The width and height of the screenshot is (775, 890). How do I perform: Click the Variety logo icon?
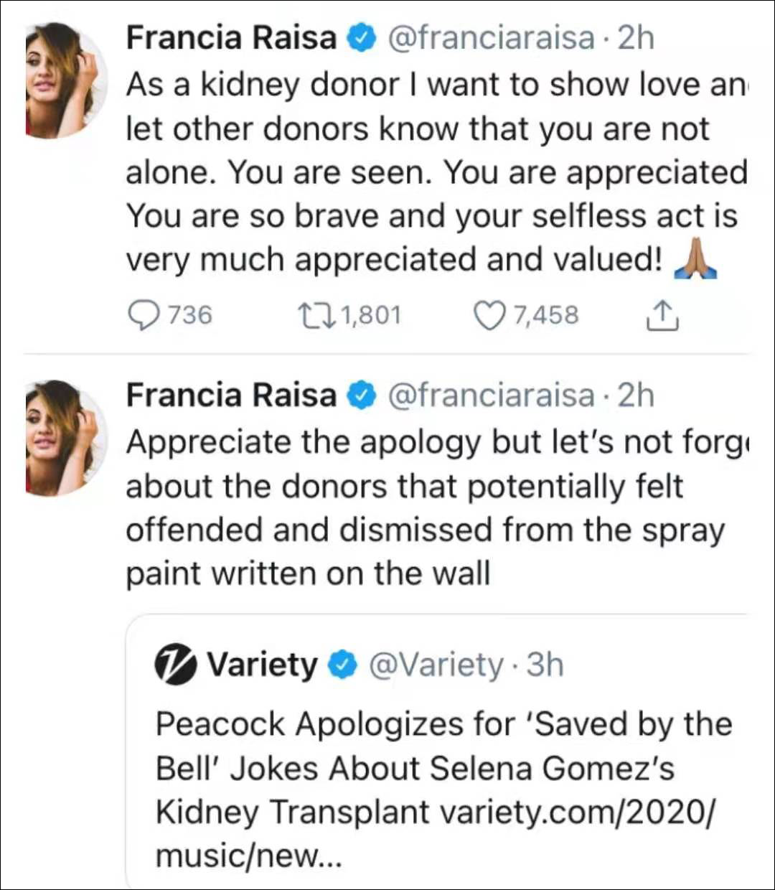[x=175, y=665]
